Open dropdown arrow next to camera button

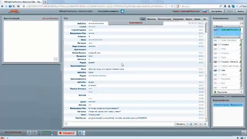pos(84,133)
